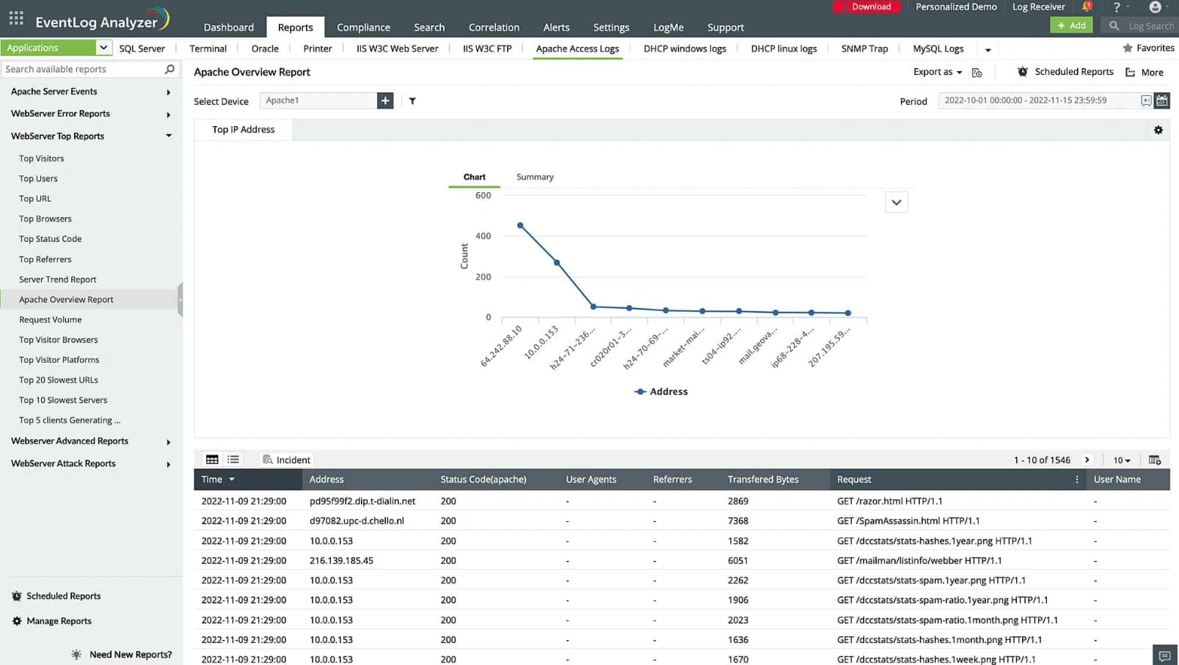Screen dimensions: 1179x665
Task: Switch to grid table view
Action: point(212,459)
